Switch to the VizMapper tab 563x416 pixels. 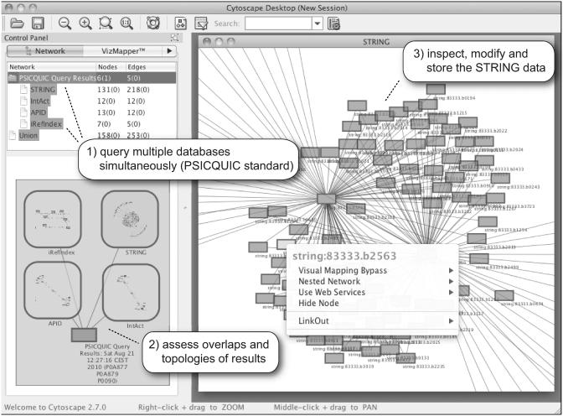point(123,51)
